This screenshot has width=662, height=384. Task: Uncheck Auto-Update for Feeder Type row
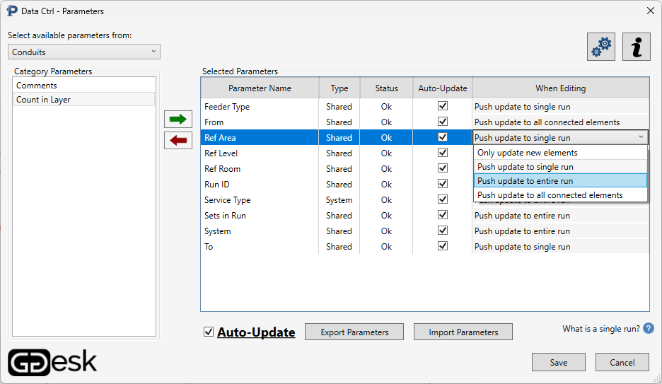coord(443,107)
